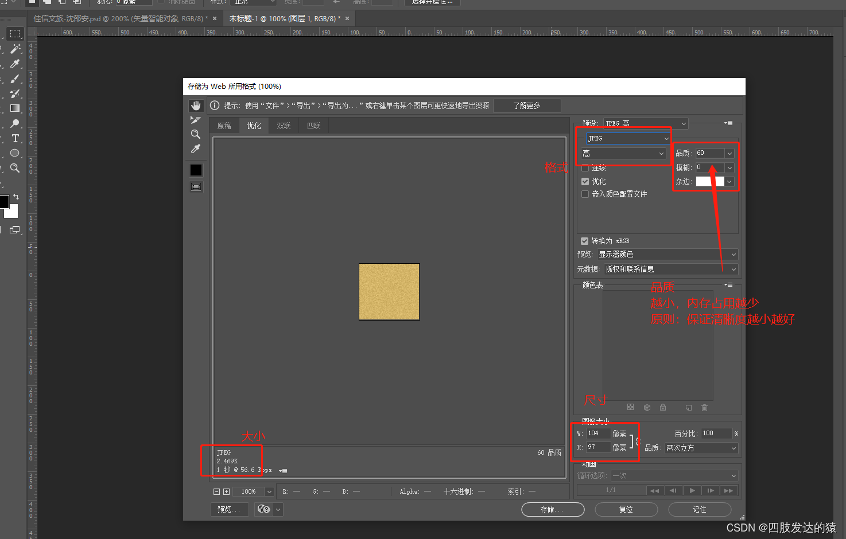Open 两次立方 resample quality dropdown
The height and width of the screenshot is (539, 846).
(x=701, y=448)
